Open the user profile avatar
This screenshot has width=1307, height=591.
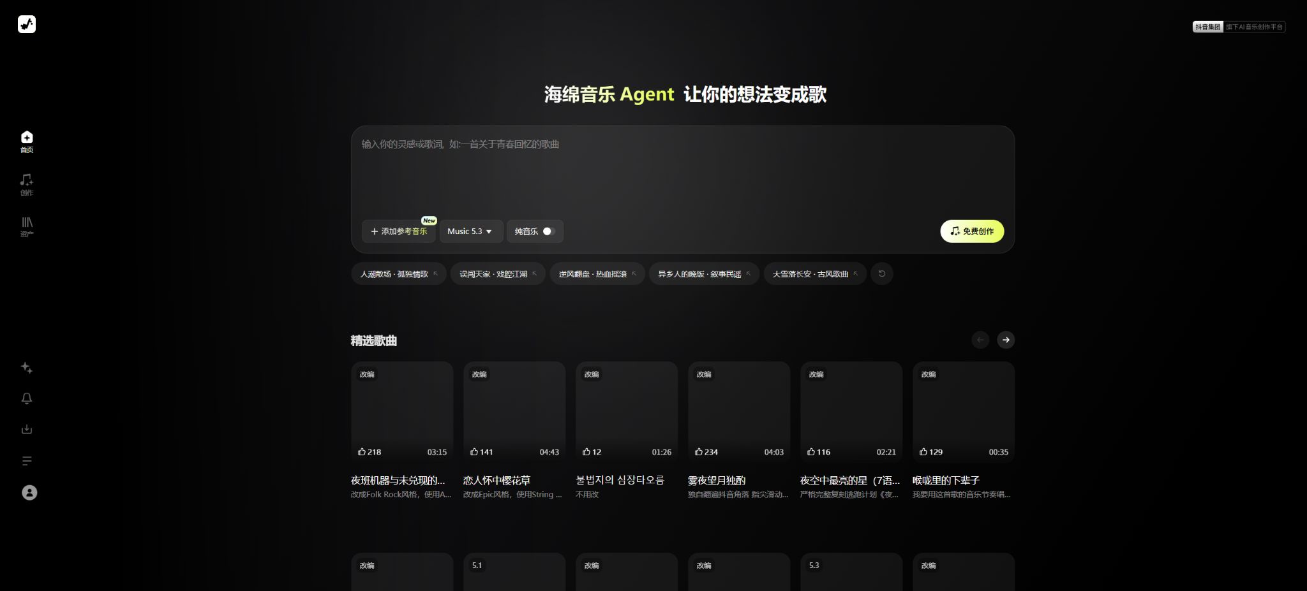[29, 492]
